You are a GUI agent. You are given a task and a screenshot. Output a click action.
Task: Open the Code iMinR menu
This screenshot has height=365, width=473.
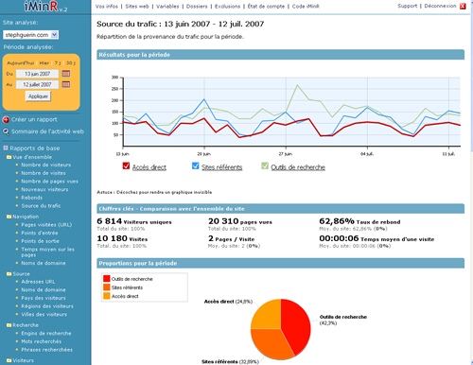[x=306, y=7]
